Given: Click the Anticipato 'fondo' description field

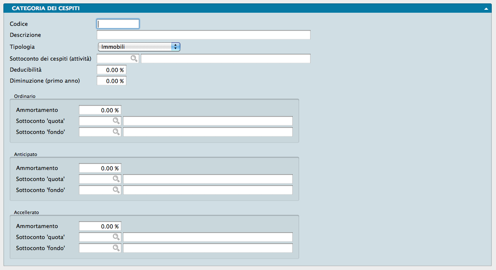Looking at the screenshot, I should point(208,190).
